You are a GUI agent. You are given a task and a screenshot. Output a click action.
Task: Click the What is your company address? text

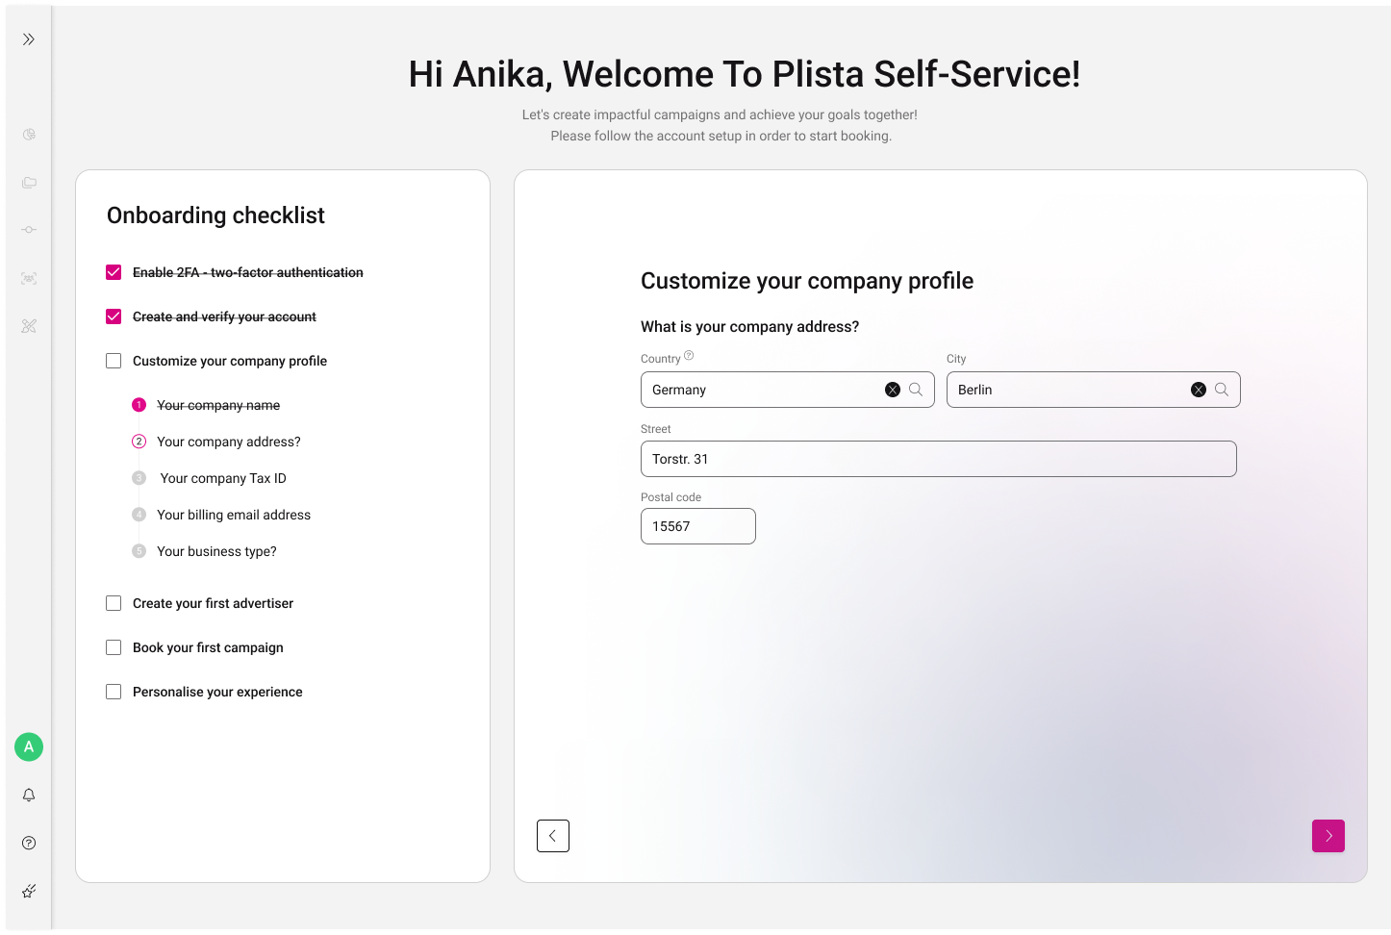750,327
